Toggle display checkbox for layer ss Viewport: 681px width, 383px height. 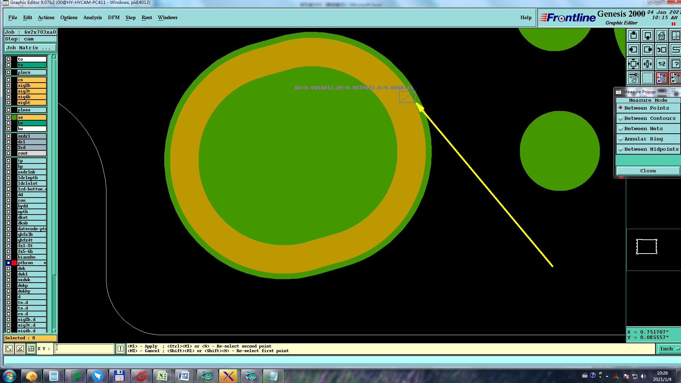point(9,117)
